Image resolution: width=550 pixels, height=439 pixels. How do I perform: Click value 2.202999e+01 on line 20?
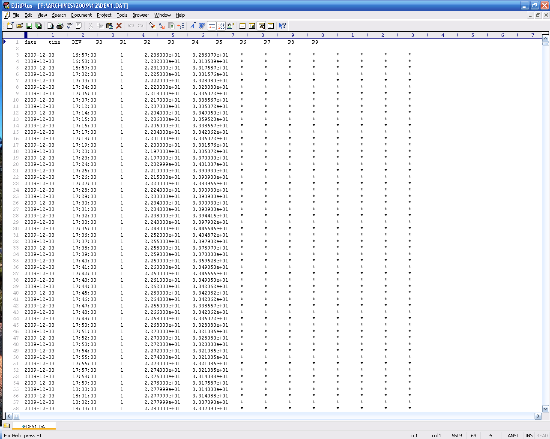[x=162, y=164]
